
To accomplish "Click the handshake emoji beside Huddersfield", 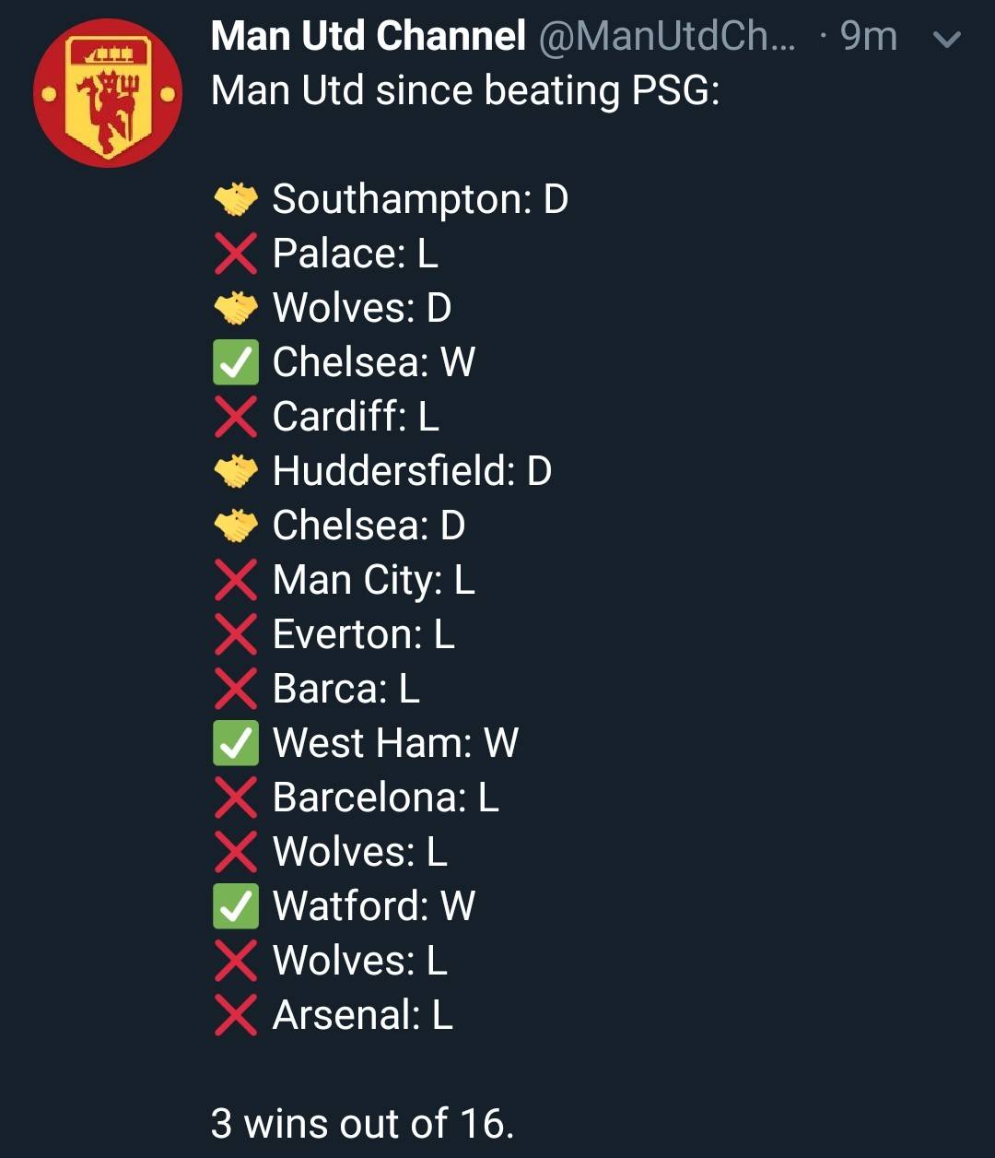I will click(x=236, y=472).
